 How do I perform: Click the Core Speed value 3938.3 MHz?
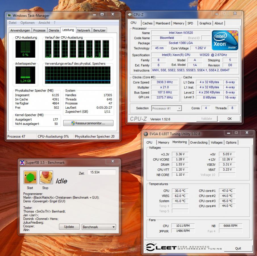(164, 82)
